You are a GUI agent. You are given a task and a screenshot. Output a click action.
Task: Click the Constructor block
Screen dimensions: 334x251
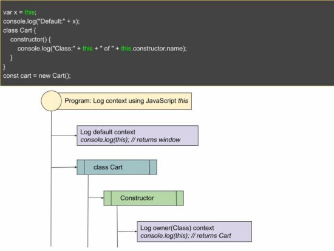tap(143, 198)
